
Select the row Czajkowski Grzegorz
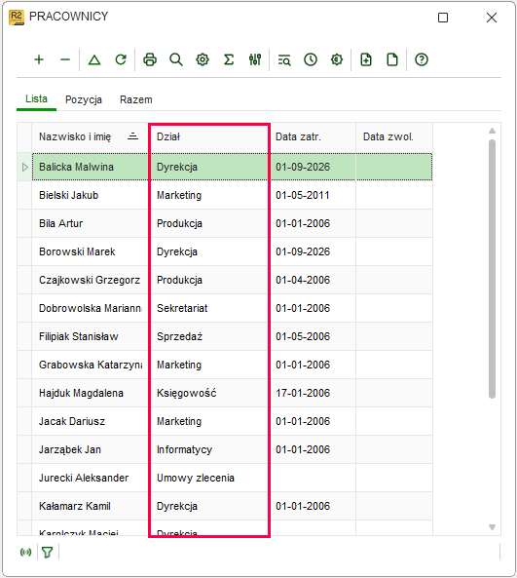point(232,280)
